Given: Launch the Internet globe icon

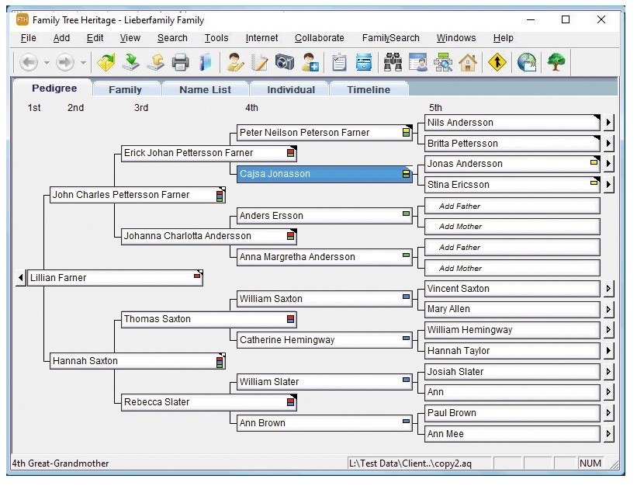Looking at the screenshot, I should (528, 63).
